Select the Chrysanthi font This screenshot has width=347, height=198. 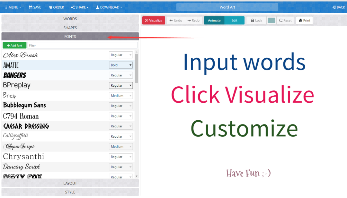23,157
